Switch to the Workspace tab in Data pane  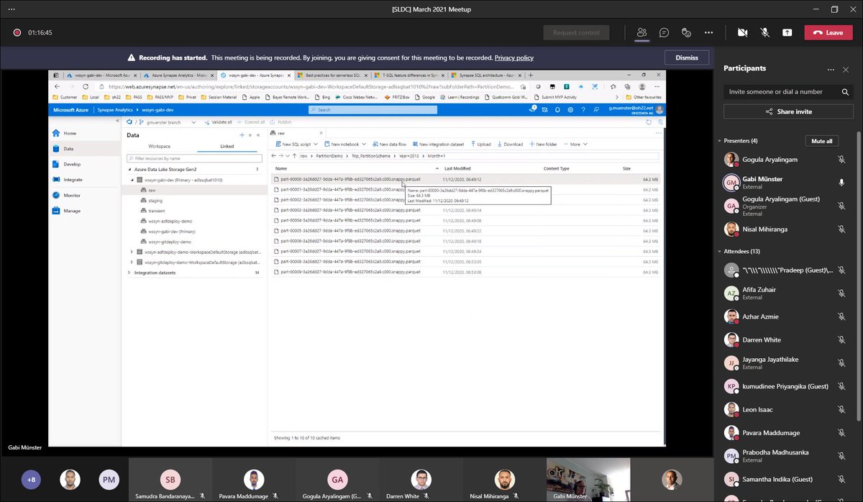tap(160, 146)
